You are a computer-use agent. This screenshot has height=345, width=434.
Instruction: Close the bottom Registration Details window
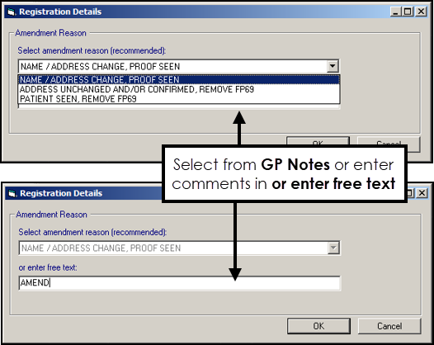[x=422, y=193]
